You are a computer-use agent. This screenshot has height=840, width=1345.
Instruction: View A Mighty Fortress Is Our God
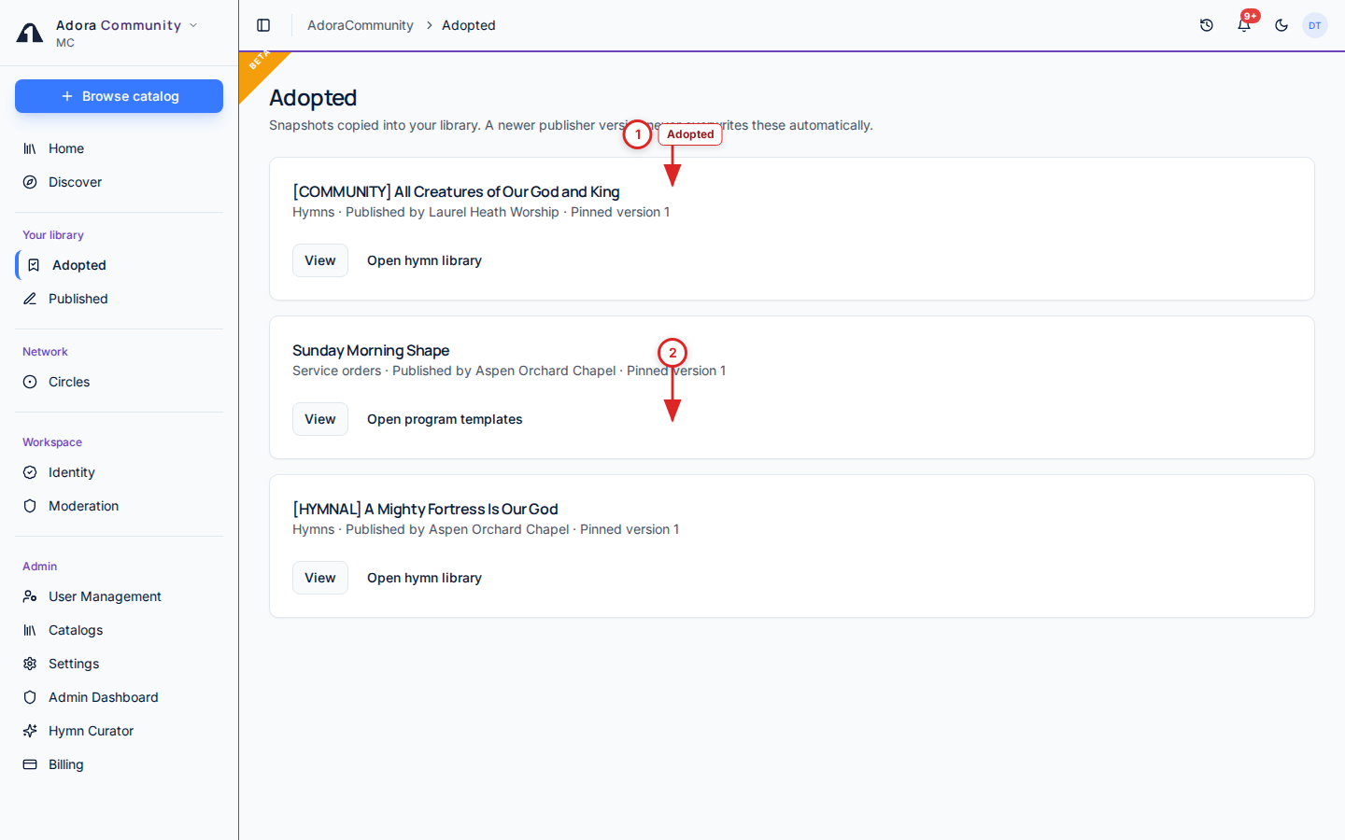pyautogui.click(x=320, y=578)
